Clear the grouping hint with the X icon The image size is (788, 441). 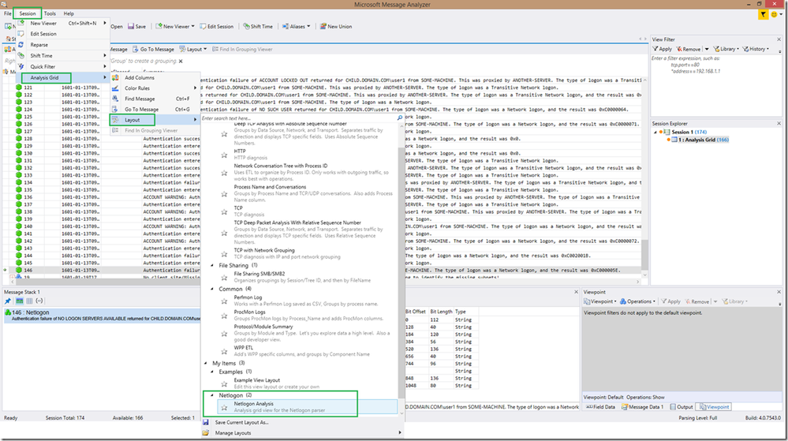181,62
